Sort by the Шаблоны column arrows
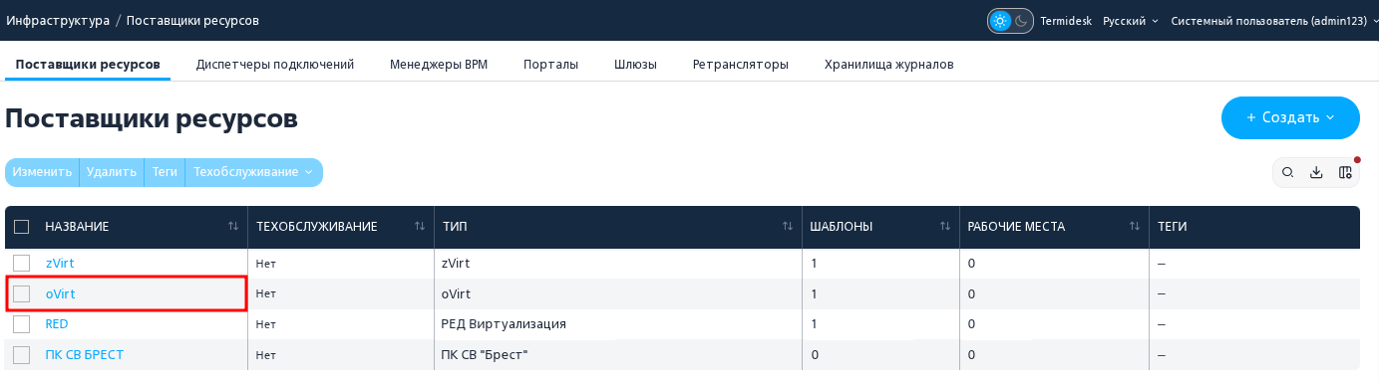The width and height of the screenshot is (1379, 382). tap(945, 227)
